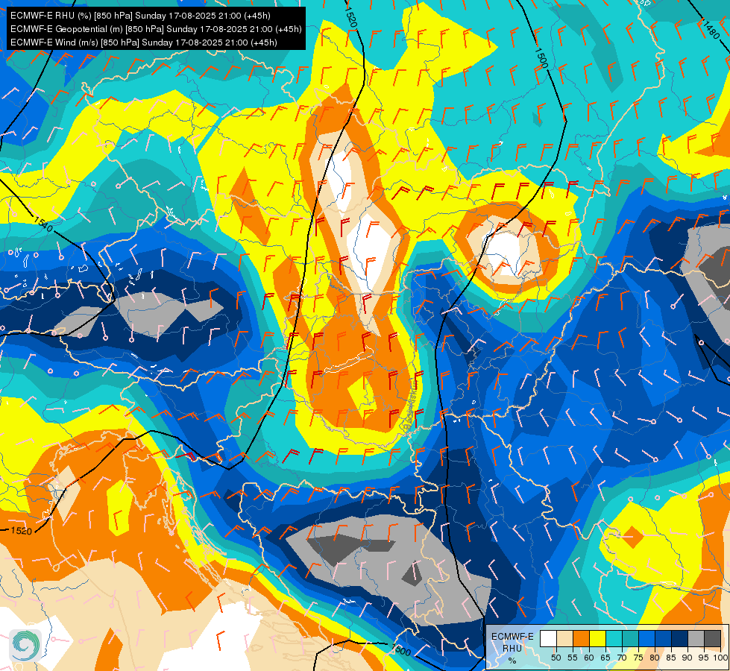The image size is (730, 671).
Task: Pick the cyan 65-70 legend swatch
Action: coord(614,638)
